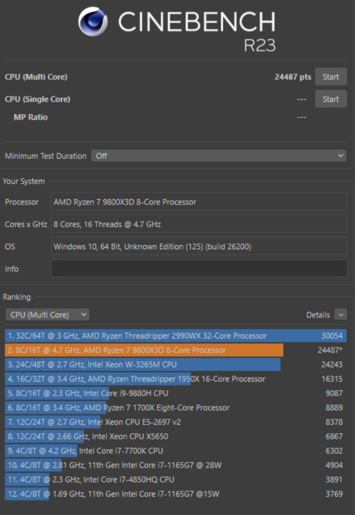Viewport: 355px width, 515px height.
Task: Expand the Details dropdown arrow
Action: [341, 315]
